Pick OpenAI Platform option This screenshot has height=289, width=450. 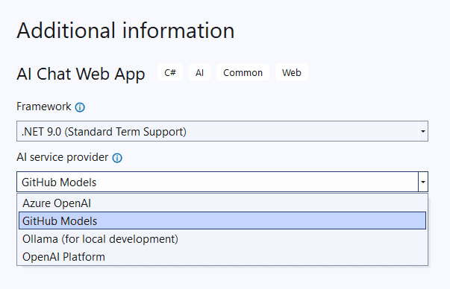222,257
